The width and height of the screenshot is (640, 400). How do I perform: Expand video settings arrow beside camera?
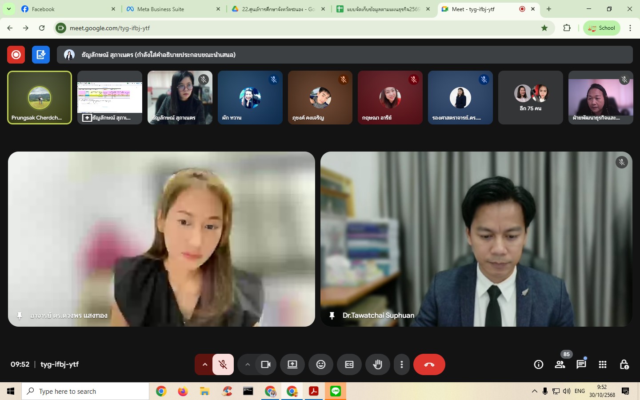click(248, 364)
